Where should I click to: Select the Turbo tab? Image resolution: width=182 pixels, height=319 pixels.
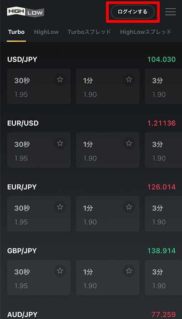pos(16,32)
